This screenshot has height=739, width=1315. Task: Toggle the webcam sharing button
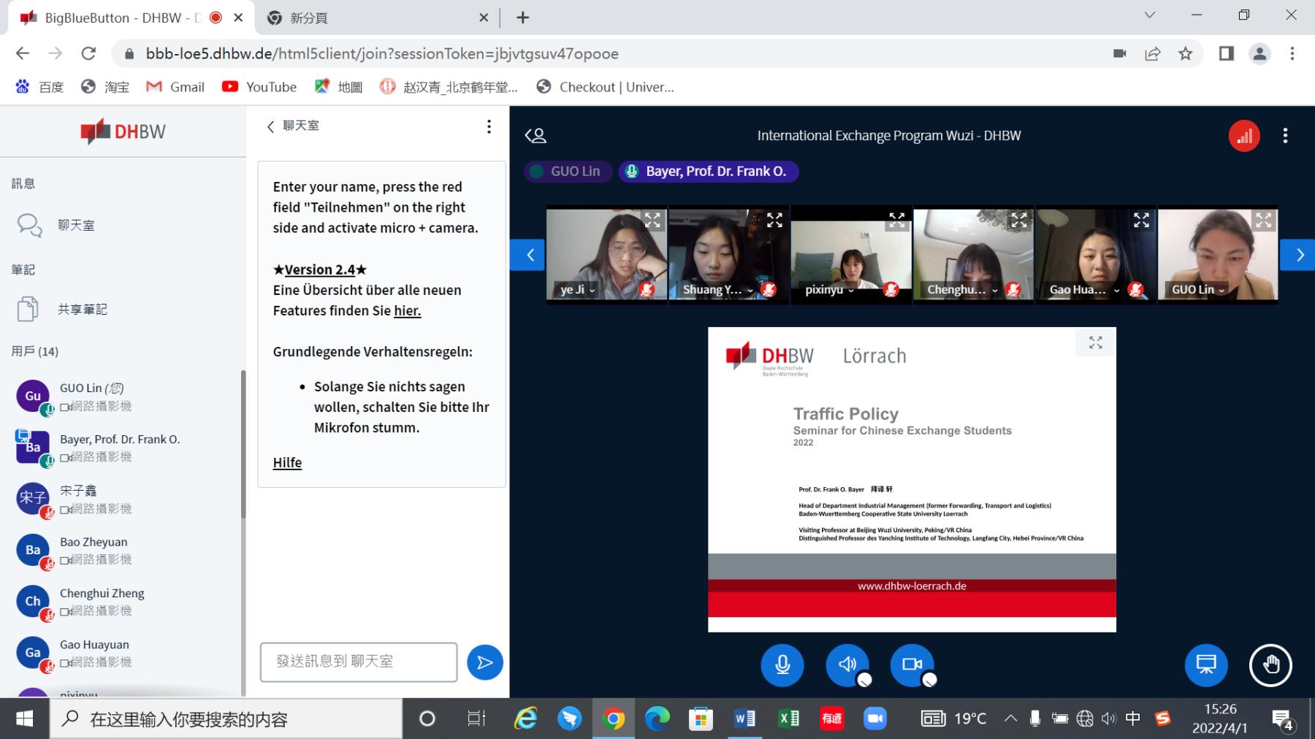click(x=912, y=665)
